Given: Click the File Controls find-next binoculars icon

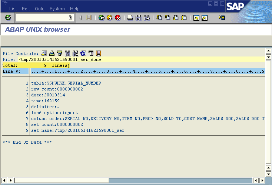Looking at the screenshot, I should pyautogui.click(x=75, y=54).
